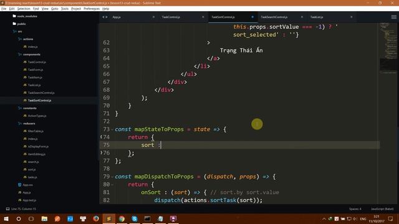Fold code at line 79 gutter arrow
The width and height of the screenshot is (399, 224).
[x=112, y=177]
